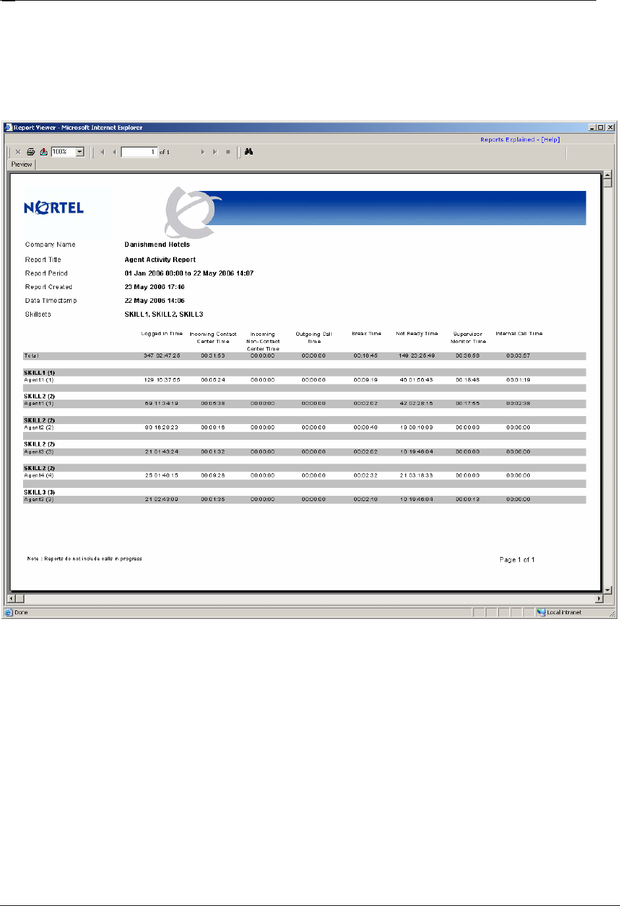The image size is (620, 906).
Task: Click the vertical scrollbar up arrow
Action: coord(607,175)
